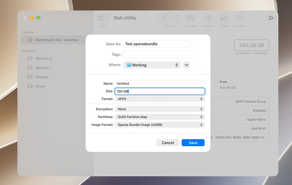Click the Apple Fabric connection value
This screenshot has height=185, width=292.
[x=256, y=119]
